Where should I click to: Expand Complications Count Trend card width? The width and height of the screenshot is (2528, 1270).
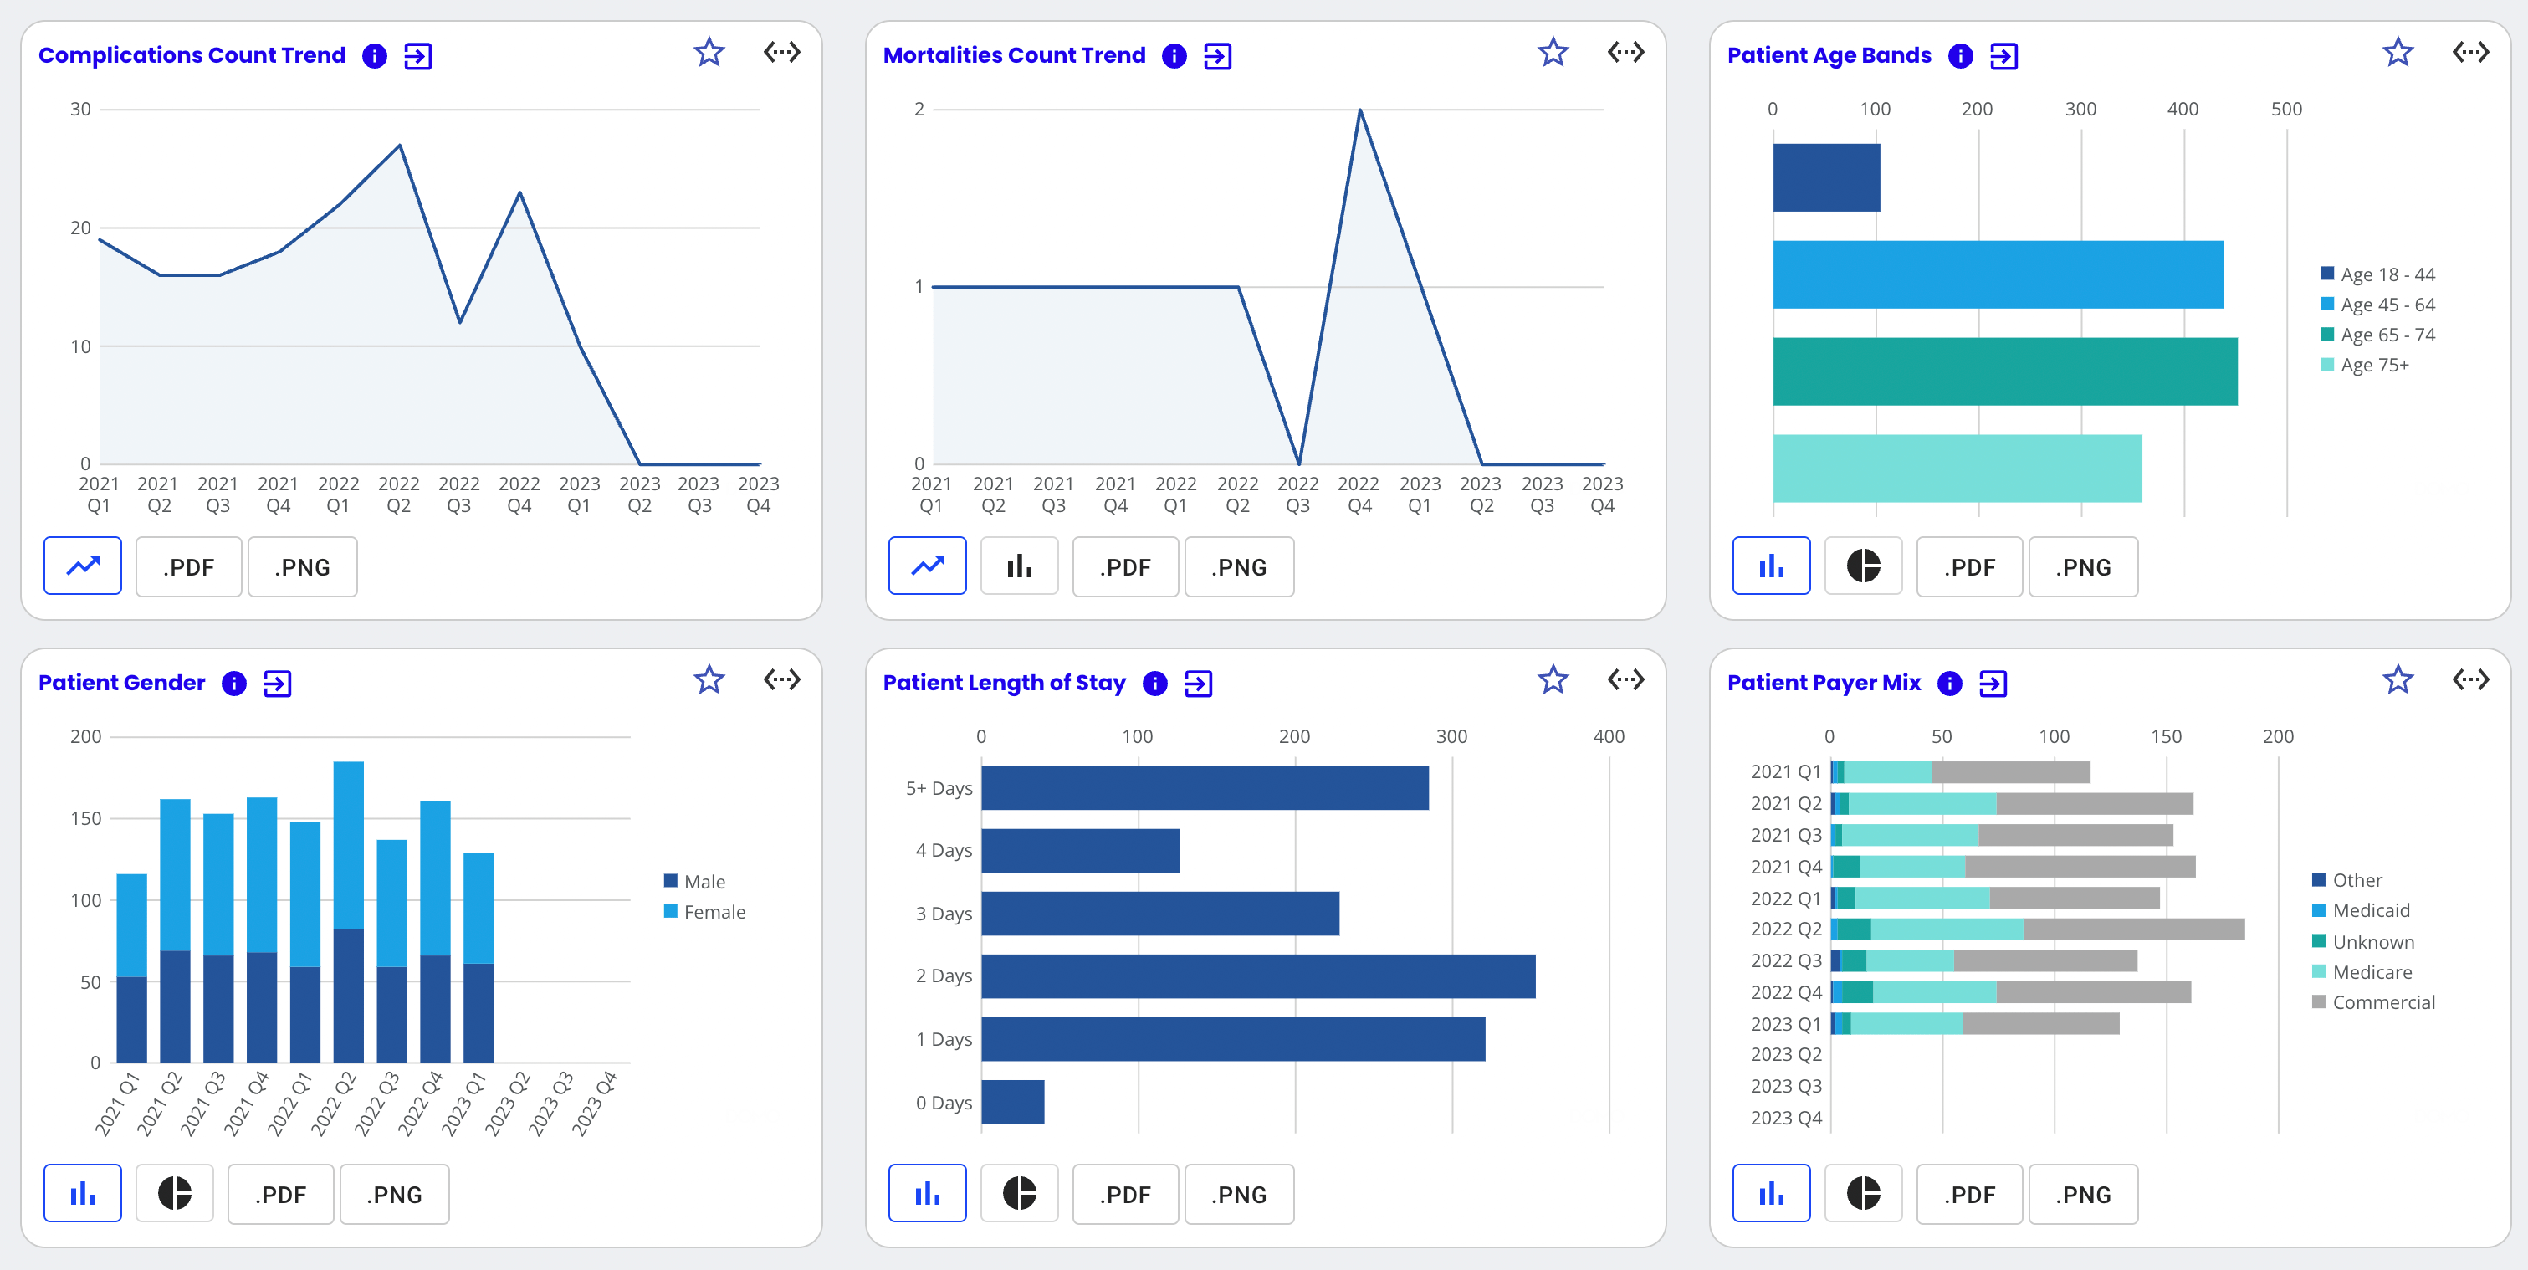point(782,52)
